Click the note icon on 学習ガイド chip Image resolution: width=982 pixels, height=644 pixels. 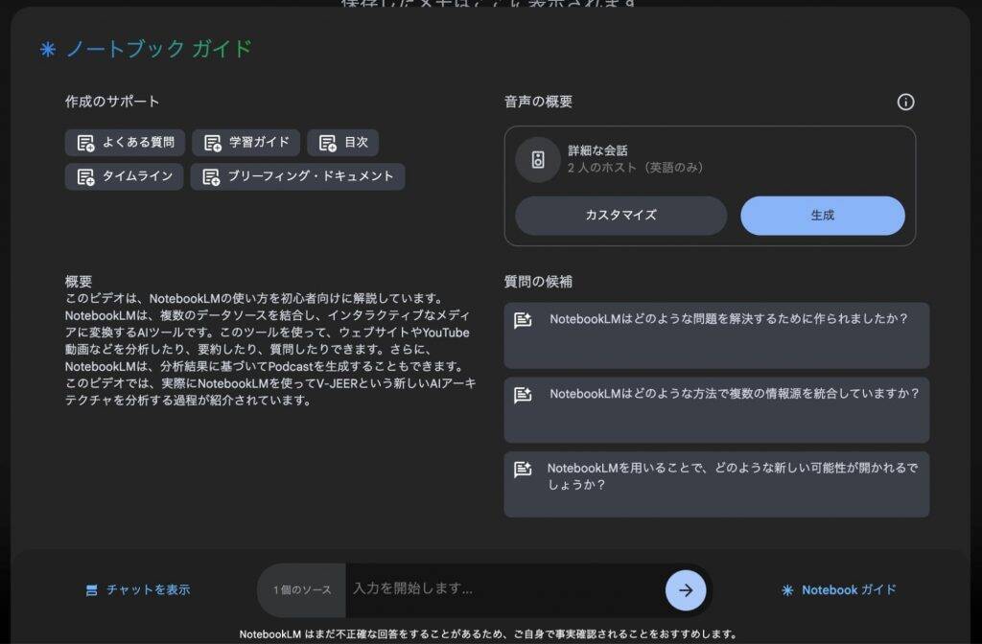212,143
